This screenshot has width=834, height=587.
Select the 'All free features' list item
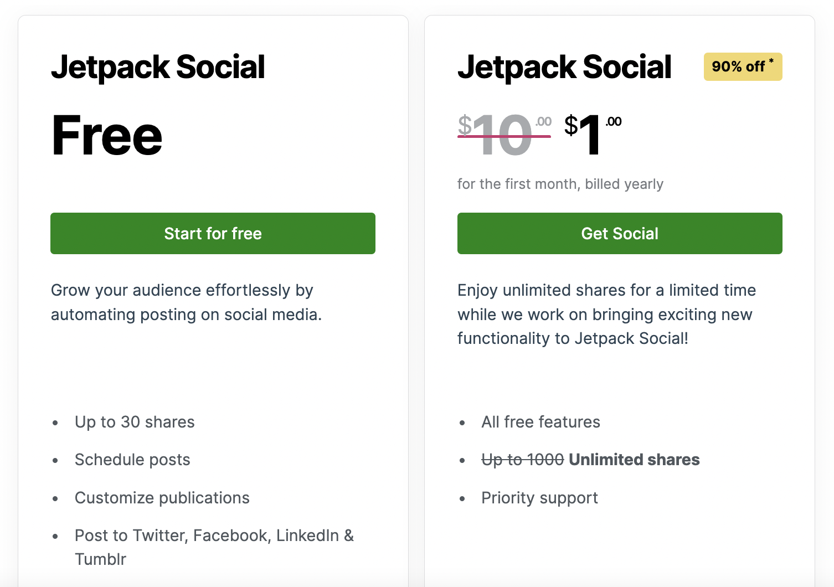coord(540,422)
